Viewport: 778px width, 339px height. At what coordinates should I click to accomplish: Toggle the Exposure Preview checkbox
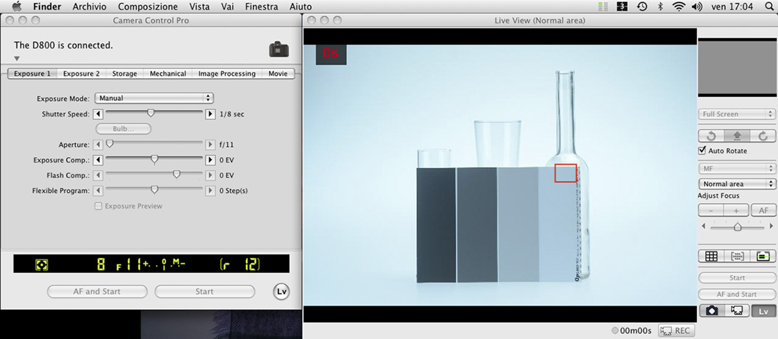(98, 206)
